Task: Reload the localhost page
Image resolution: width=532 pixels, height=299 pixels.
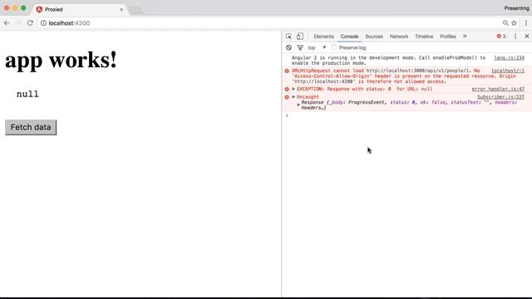Action: pyautogui.click(x=30, y=23)
